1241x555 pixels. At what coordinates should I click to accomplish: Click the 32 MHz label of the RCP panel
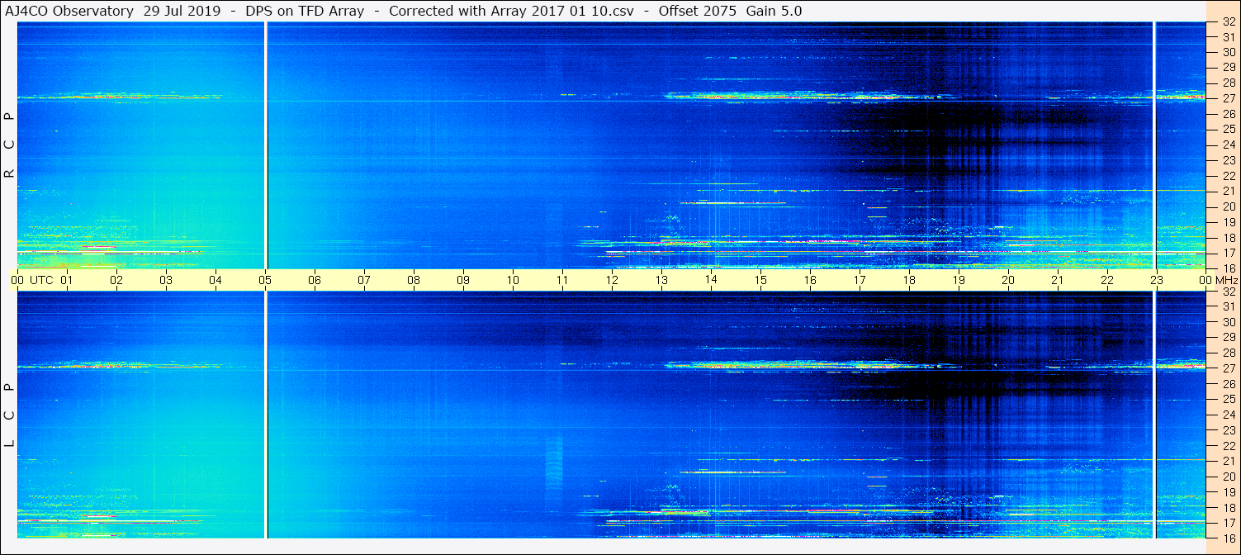point(1228,22)
